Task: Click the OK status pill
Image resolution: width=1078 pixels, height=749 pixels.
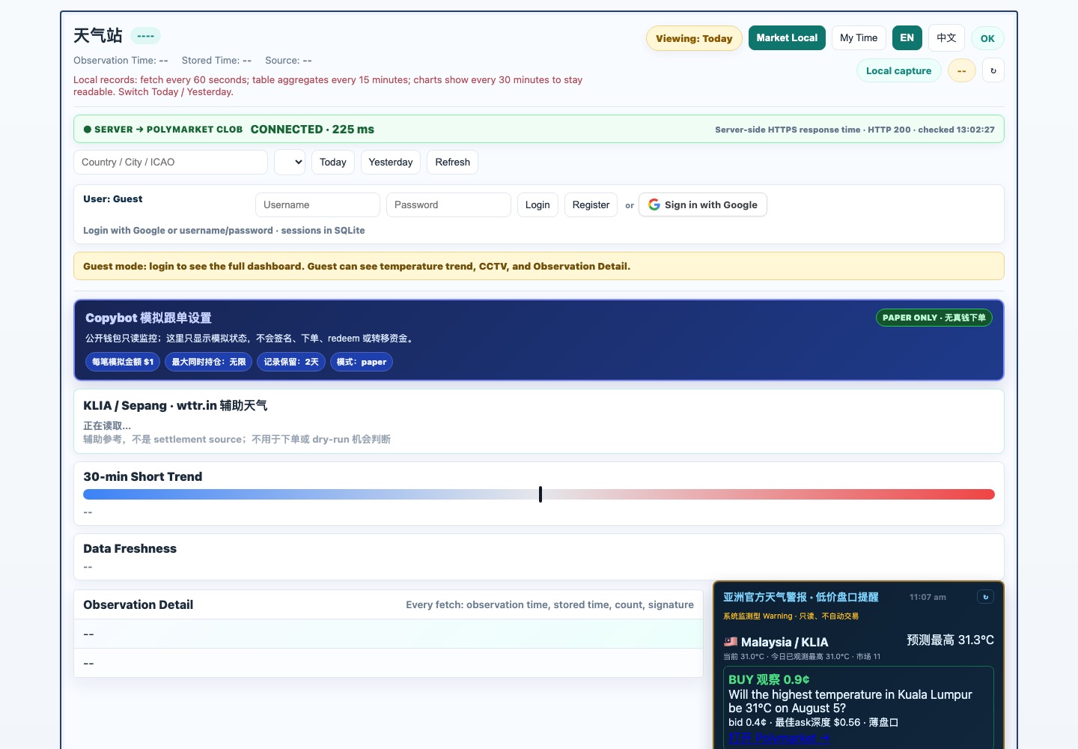Action: [987, 39]
